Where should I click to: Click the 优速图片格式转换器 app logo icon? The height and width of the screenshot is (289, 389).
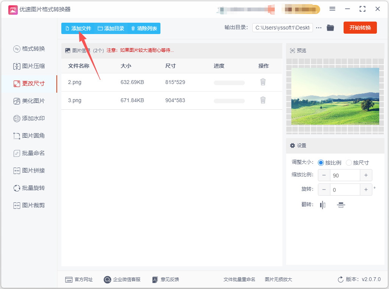coord(13,10)
